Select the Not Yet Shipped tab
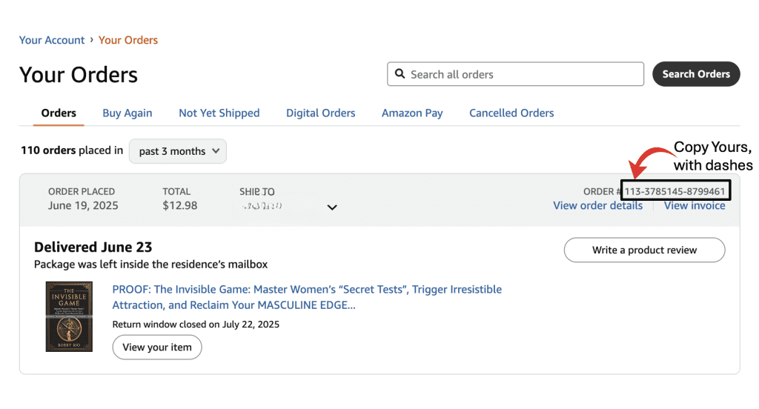Screen dimensions: 759x409 pos(219,113)
